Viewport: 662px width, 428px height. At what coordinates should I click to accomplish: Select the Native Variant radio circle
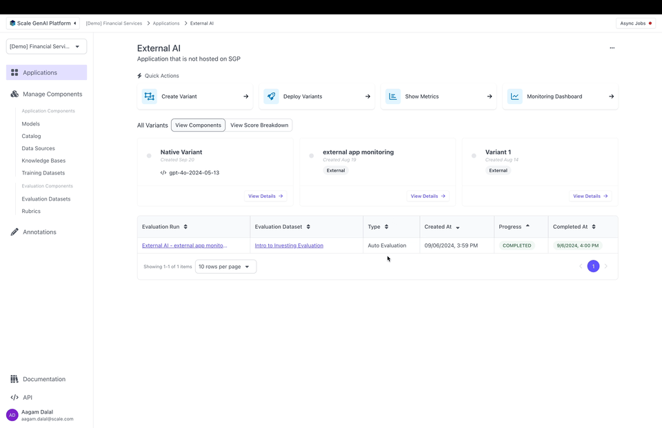149,156
